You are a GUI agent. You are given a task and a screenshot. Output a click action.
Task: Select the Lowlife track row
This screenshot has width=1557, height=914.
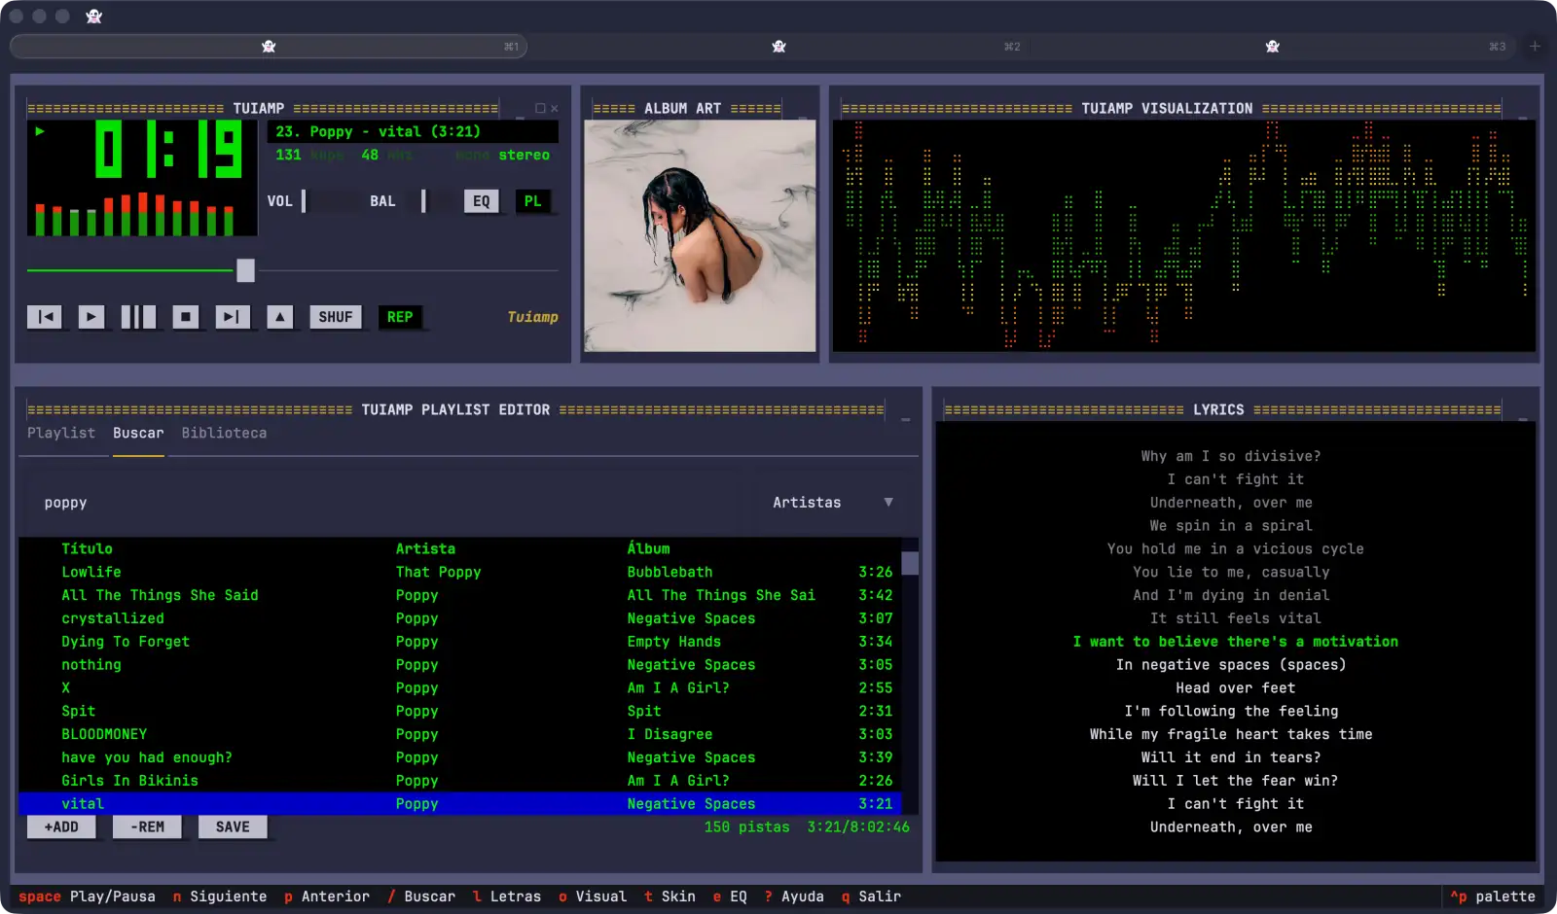(459, 573)
